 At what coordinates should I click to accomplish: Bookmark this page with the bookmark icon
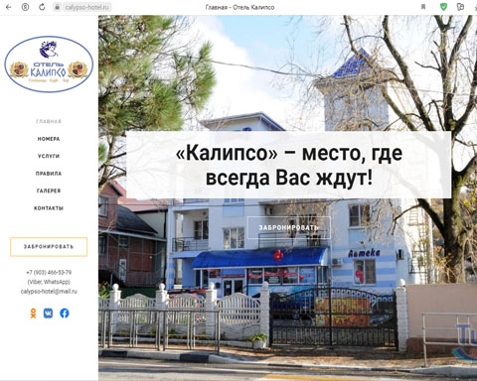(x=423, y=7)
